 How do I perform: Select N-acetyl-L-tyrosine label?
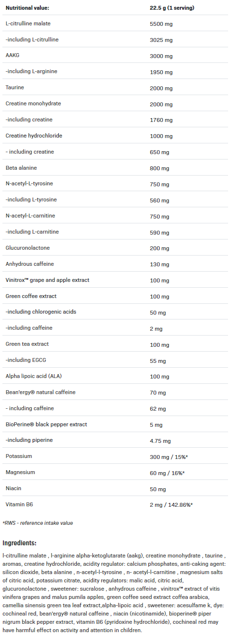(29, 184)
